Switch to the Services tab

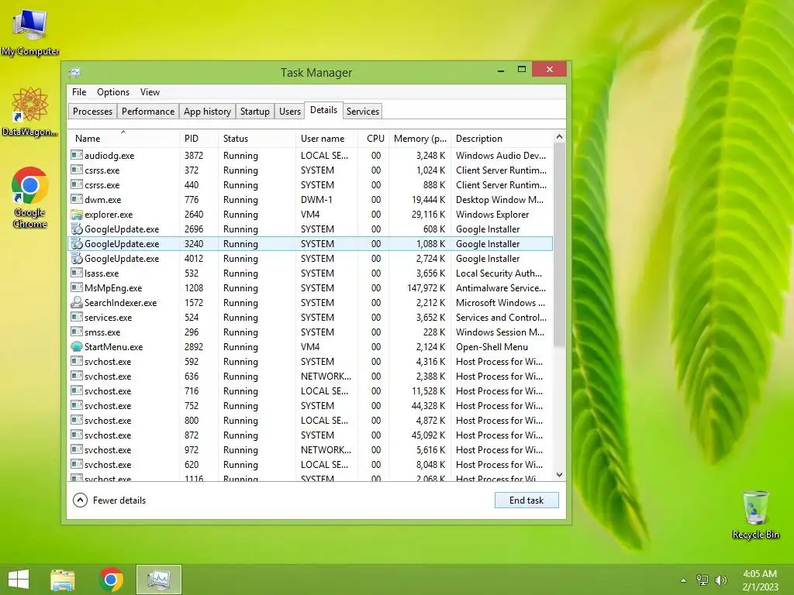tap(363, 112)
